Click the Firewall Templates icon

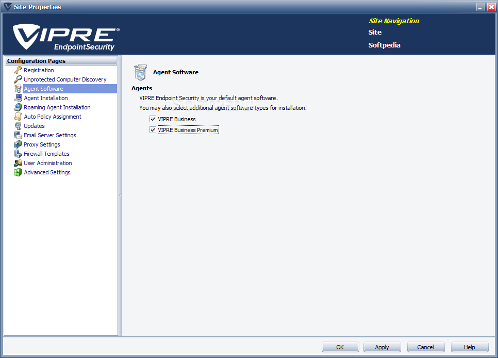(18, 154)
